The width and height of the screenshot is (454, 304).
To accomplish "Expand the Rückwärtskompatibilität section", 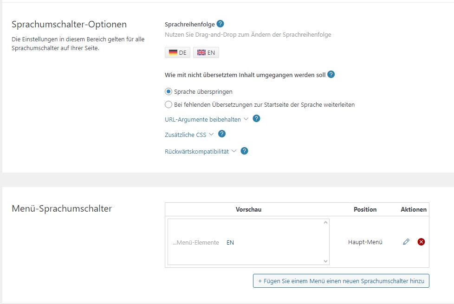I will 201,151.
